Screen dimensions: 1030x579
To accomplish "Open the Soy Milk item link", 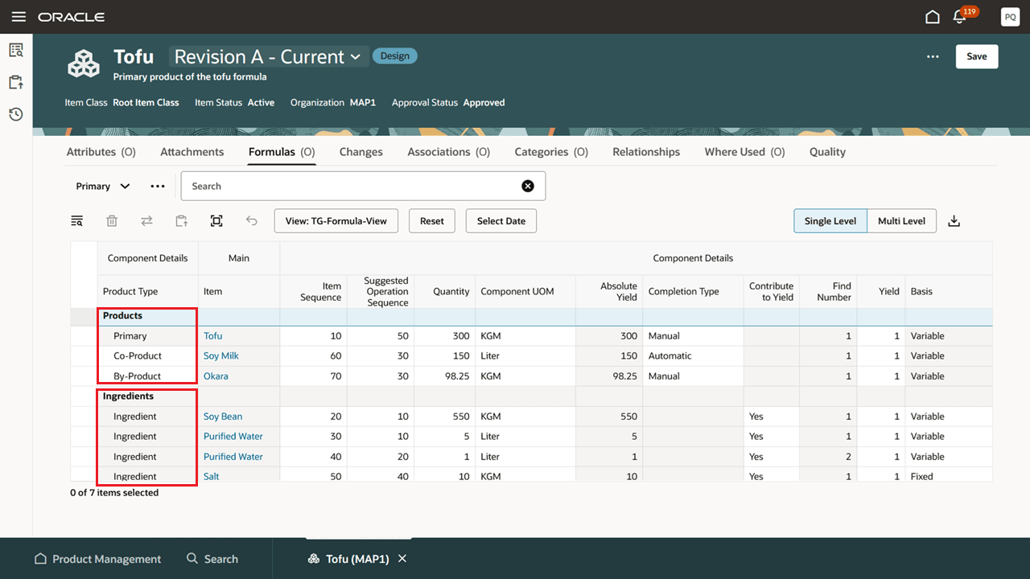I will pyautogui.click(x=220, y=355).
